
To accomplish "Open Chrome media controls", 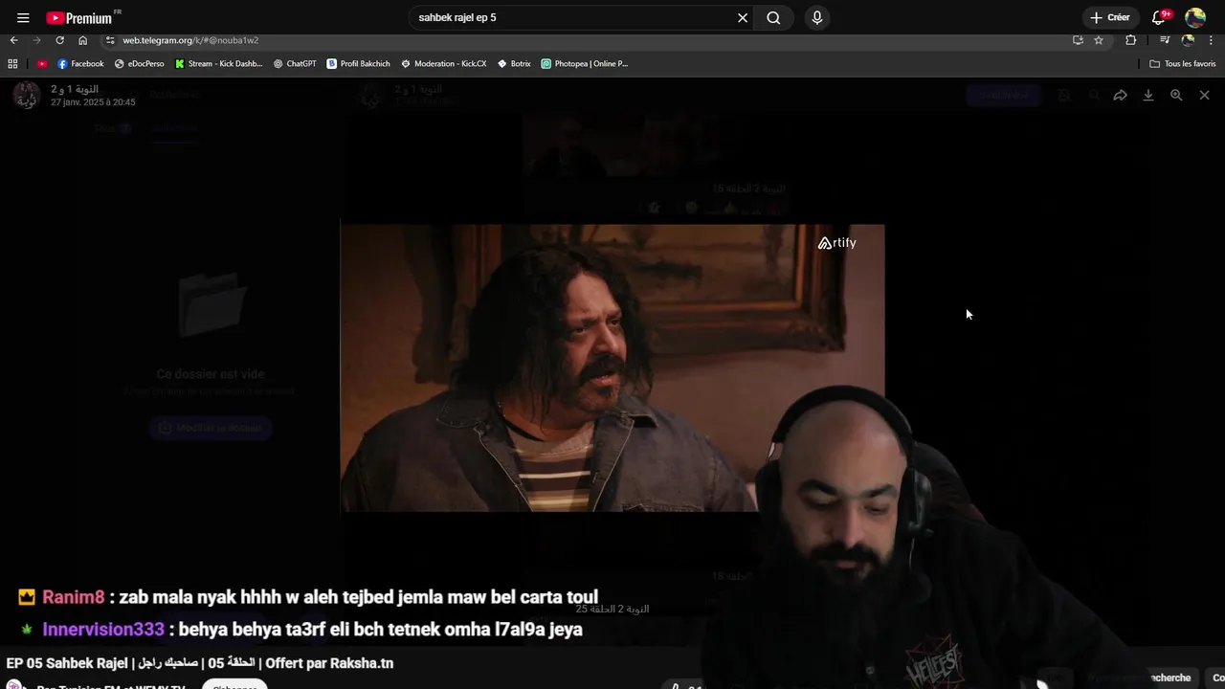I will [1165, 40].
